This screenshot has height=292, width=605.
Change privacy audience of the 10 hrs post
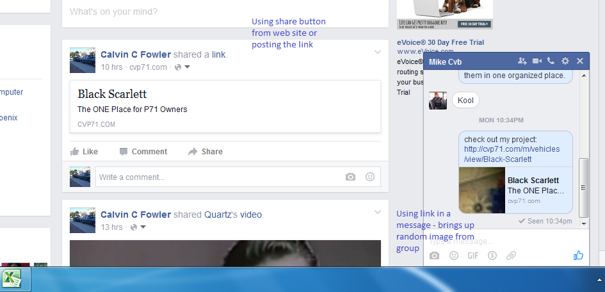tap(183, 67)
